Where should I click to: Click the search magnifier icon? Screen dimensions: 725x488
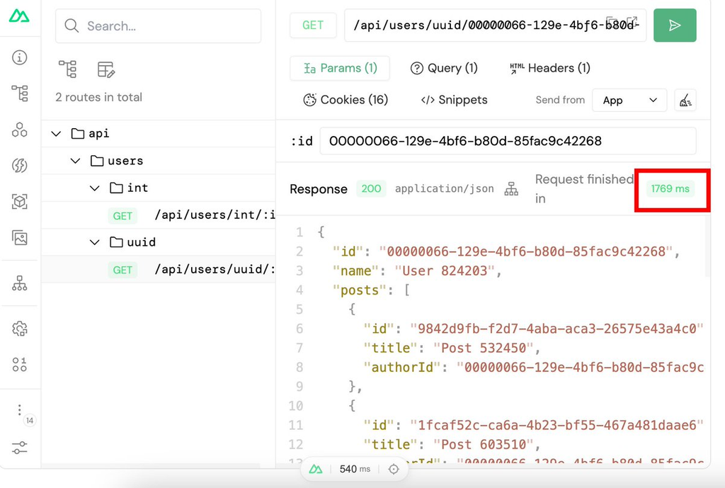pos(72,25)
